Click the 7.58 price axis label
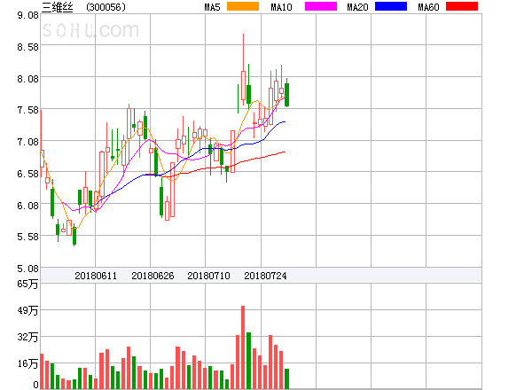This screenshot has width=532, height=390. coord(27,110)
